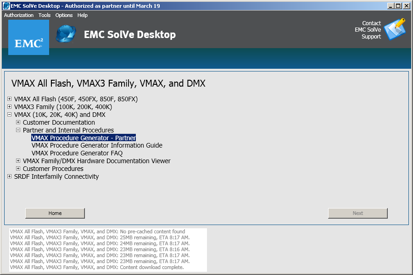413x275 pixels.
Task: Click the blue globe SolVe icon
Action: pyautogui.click(x=66, y=33)
